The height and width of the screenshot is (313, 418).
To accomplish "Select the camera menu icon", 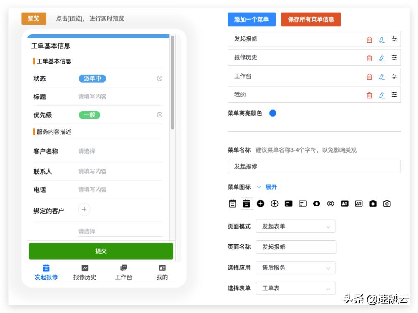I will coord(373,204).
